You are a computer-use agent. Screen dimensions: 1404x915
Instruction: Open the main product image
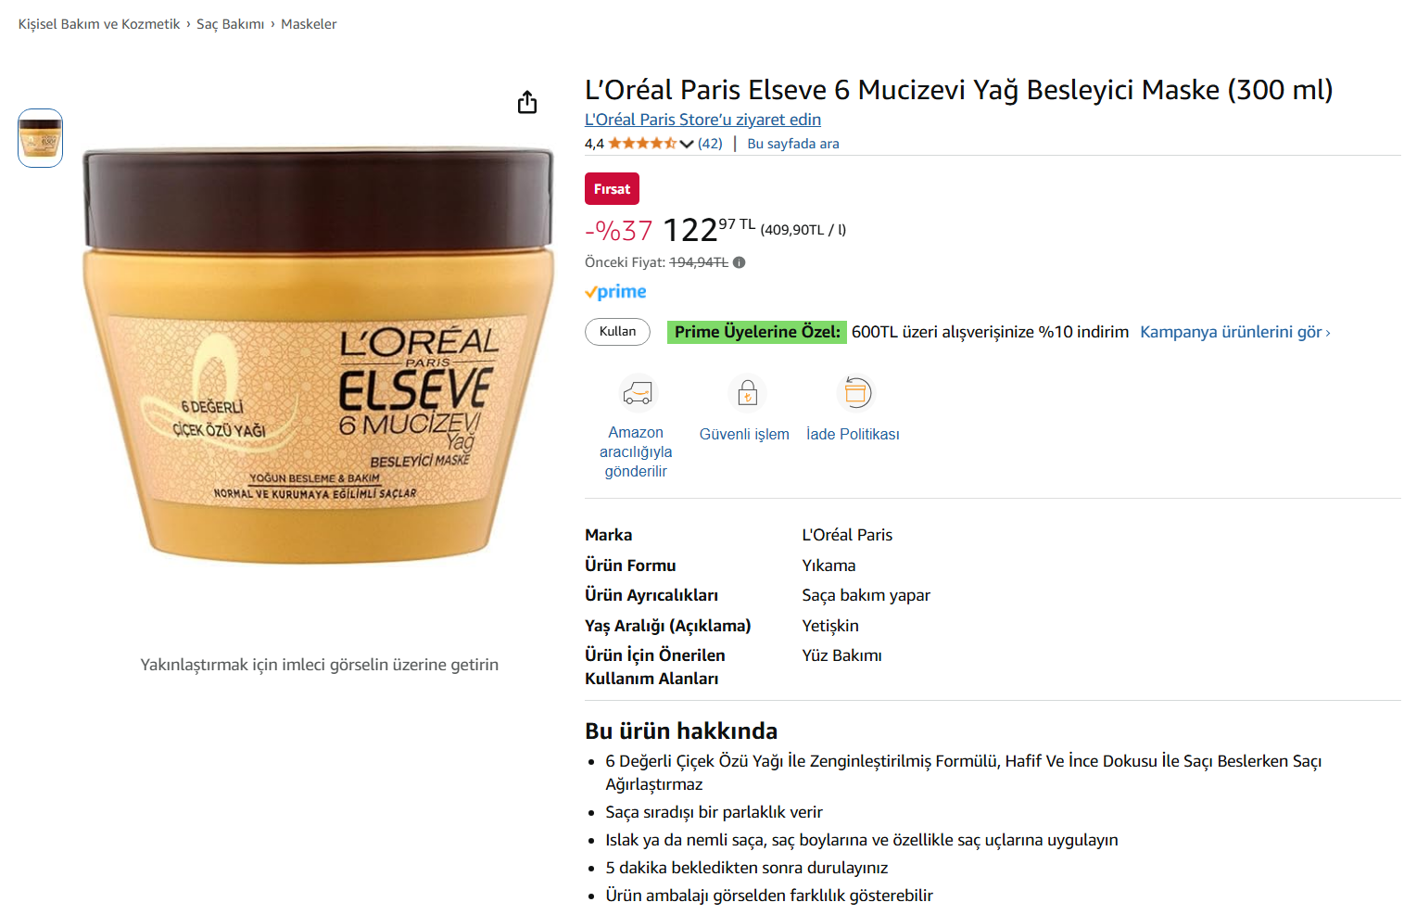coord(319,355)
